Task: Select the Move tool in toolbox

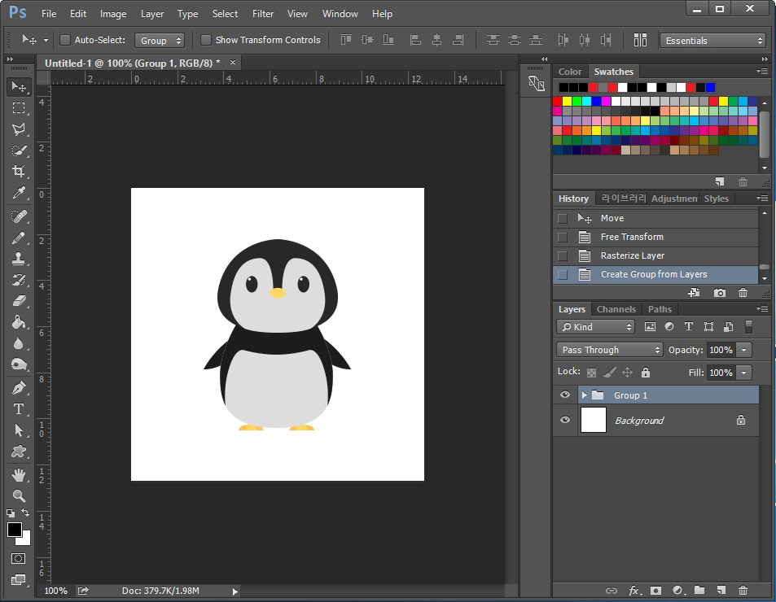Action: click(19, 87)
